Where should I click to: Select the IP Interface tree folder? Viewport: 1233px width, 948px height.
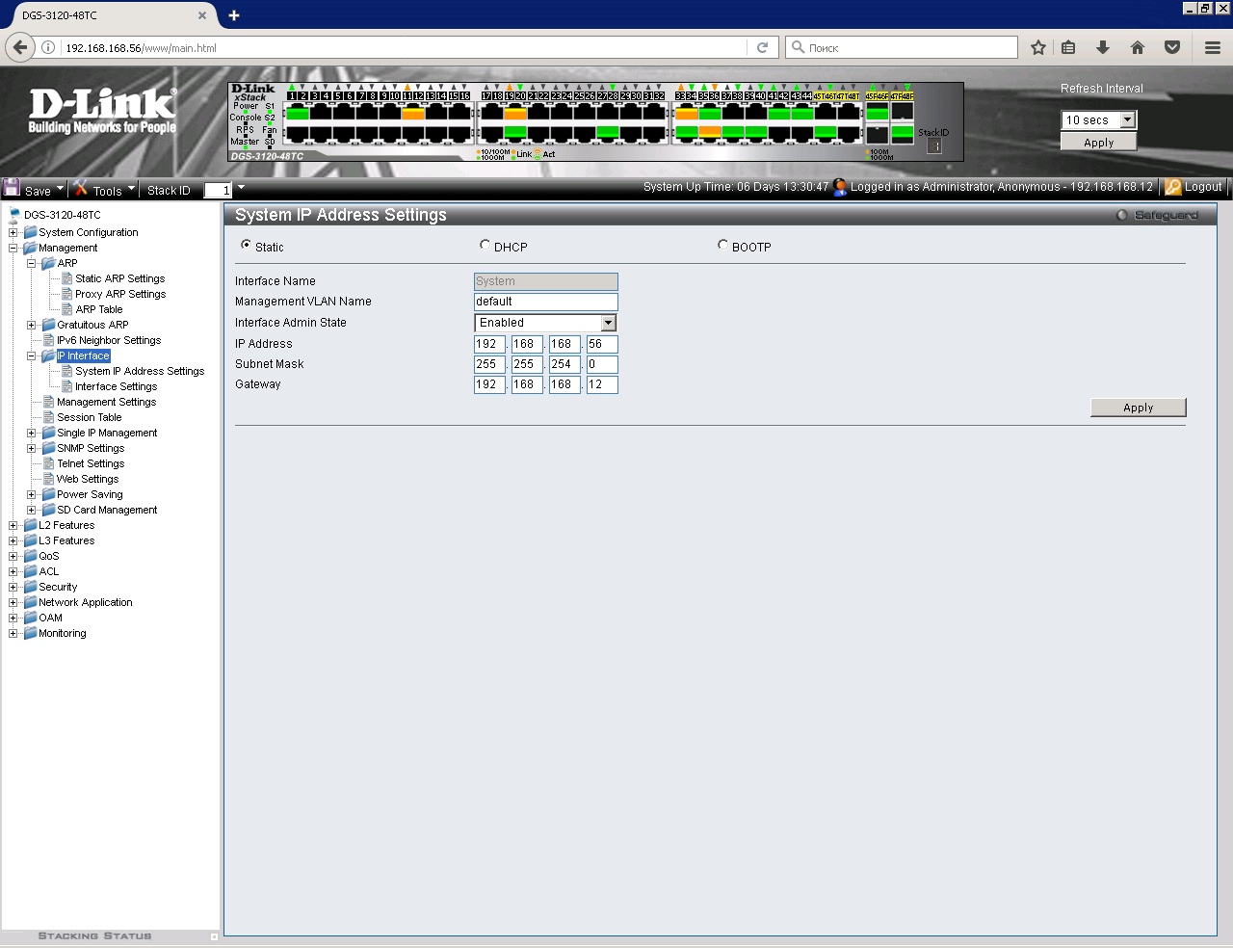click(x=83, y=355)
